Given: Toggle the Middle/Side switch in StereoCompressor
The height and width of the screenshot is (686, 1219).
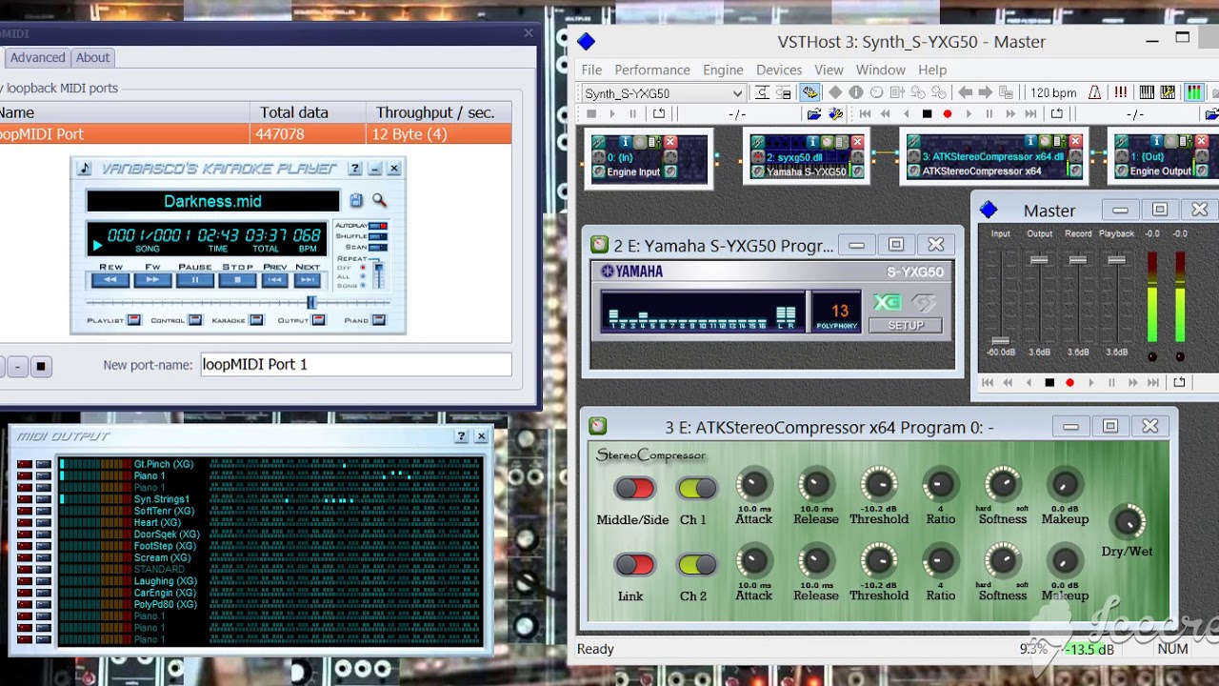Looking at the screenshot, I should coord(633,489).
